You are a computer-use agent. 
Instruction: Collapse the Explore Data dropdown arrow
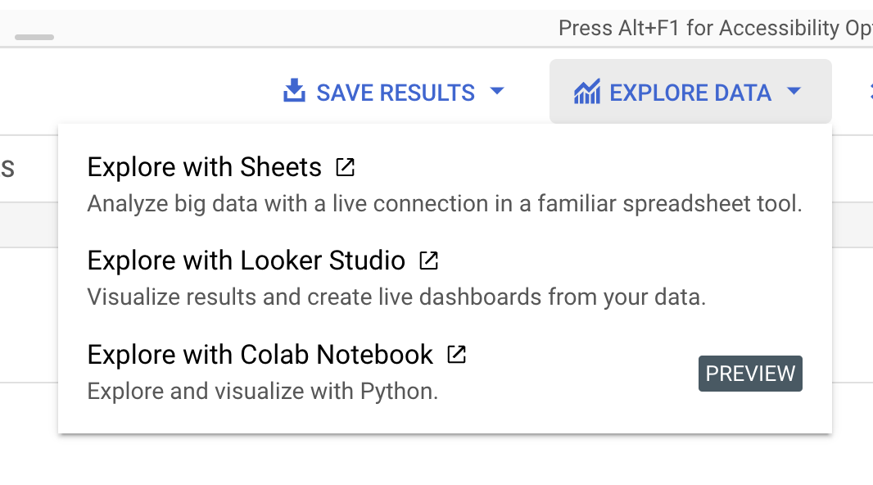794,92
